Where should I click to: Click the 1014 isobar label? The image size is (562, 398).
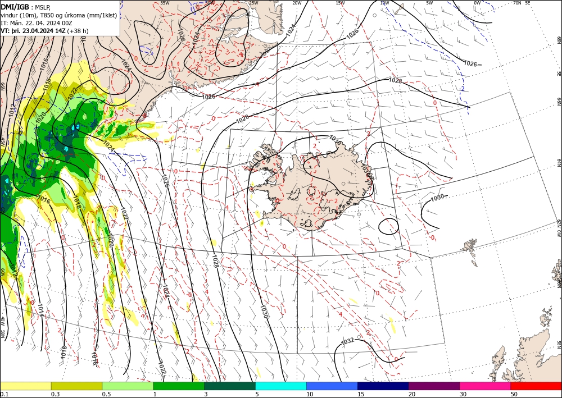[41, 310]
